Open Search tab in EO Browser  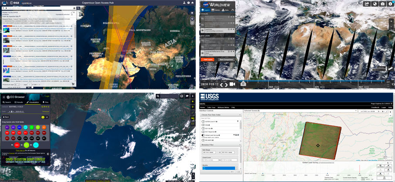coord(7,103)
